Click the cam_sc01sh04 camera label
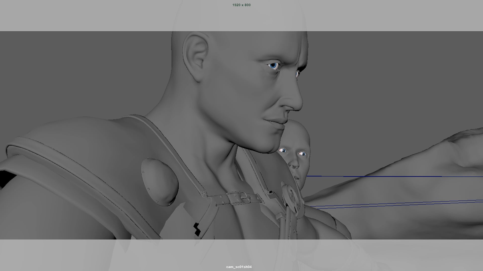Viewport: 483px width, 271px height. (238, 267)
